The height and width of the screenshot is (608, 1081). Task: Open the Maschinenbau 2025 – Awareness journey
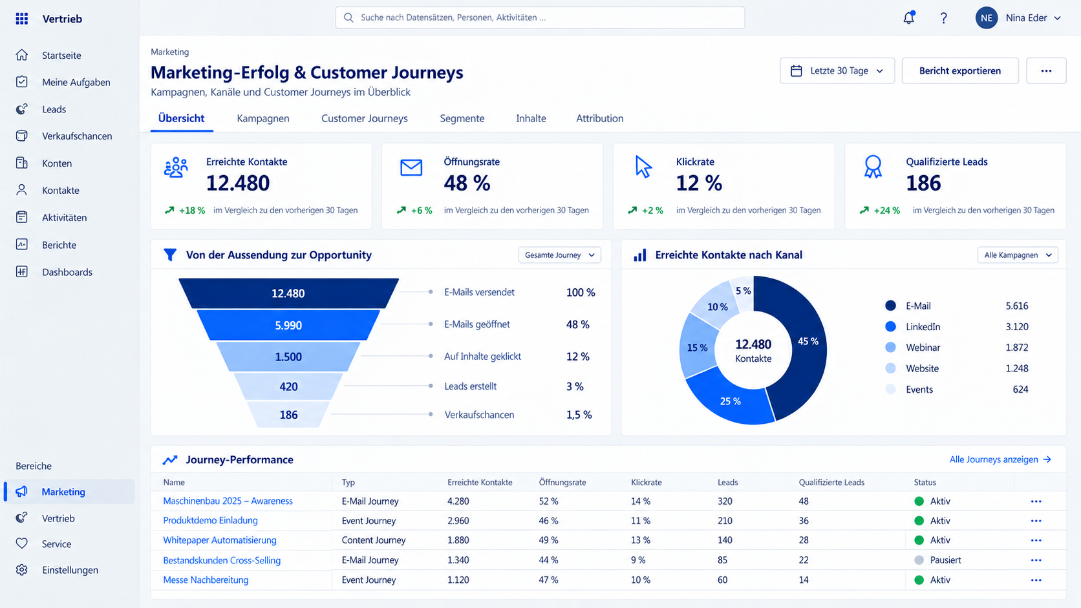coord(228,501)
